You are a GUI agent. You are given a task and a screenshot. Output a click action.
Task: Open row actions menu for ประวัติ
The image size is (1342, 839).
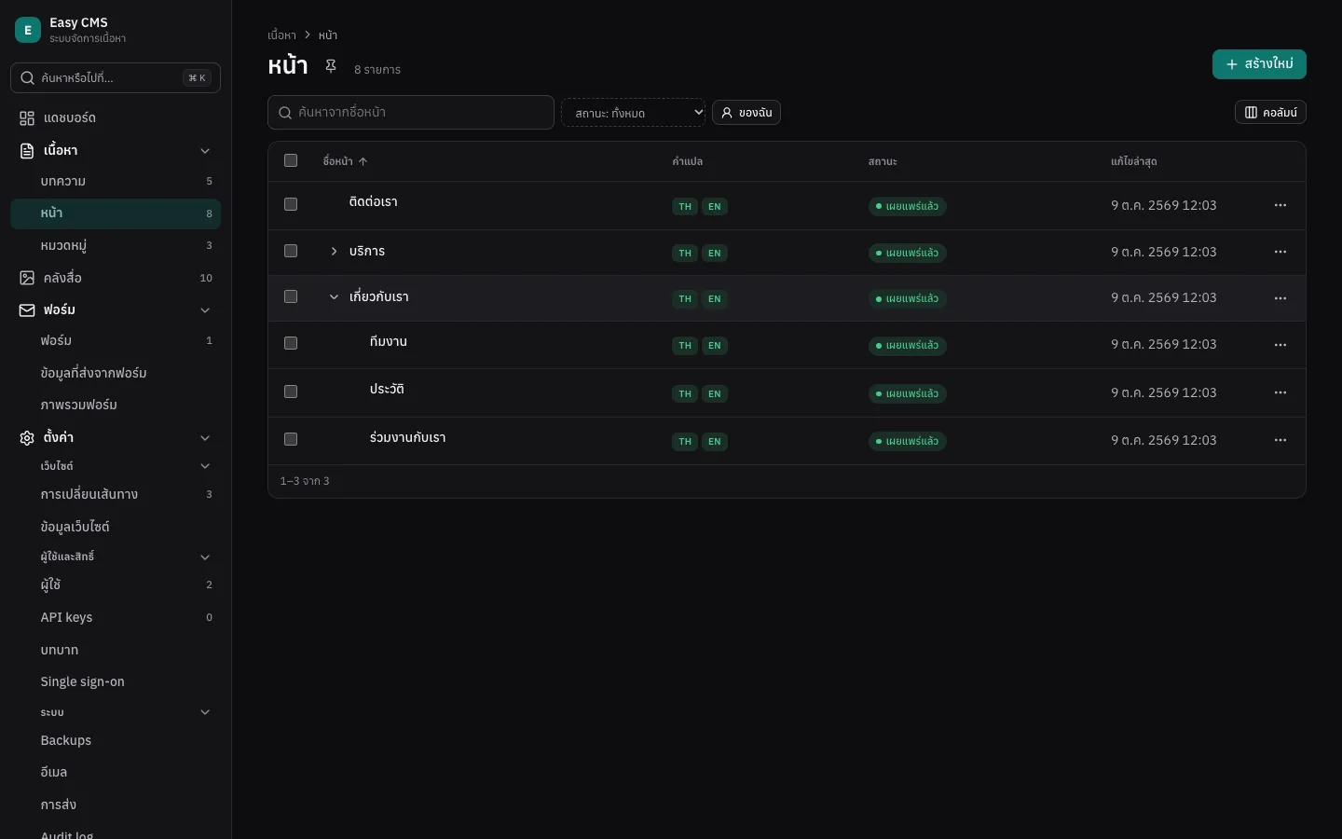tap(1280, 392)
